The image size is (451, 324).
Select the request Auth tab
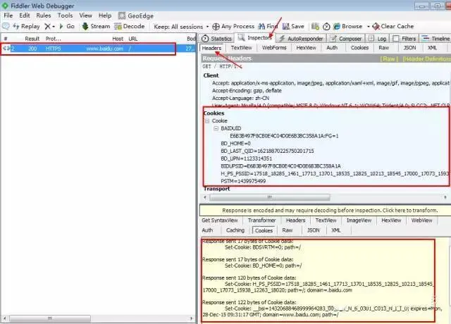click(332, 48)
